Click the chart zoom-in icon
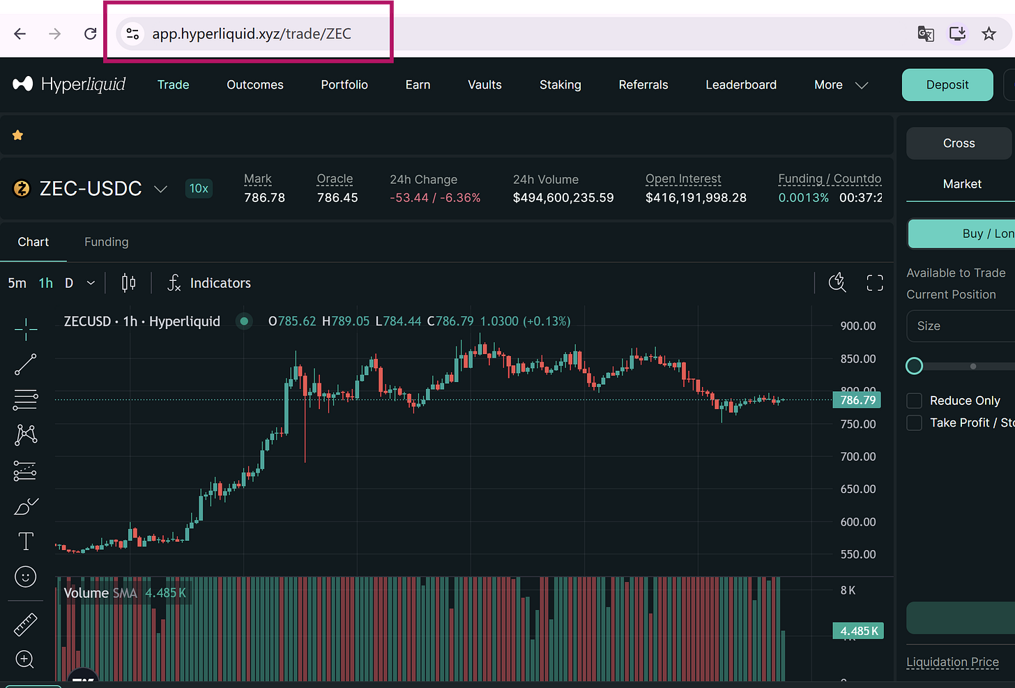The height and width of the screenshot is (688, 1015). [25, 659]
